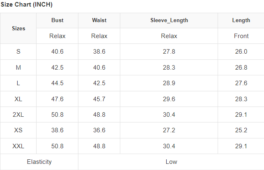Viewport: 264px width, 170px height.
Task: Select the Sizes column header
Action: point(18,28)
